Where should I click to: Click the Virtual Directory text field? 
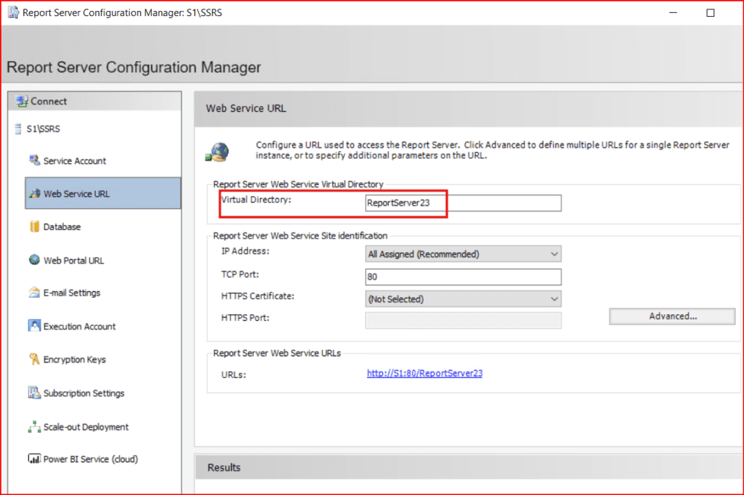point(463,203)
